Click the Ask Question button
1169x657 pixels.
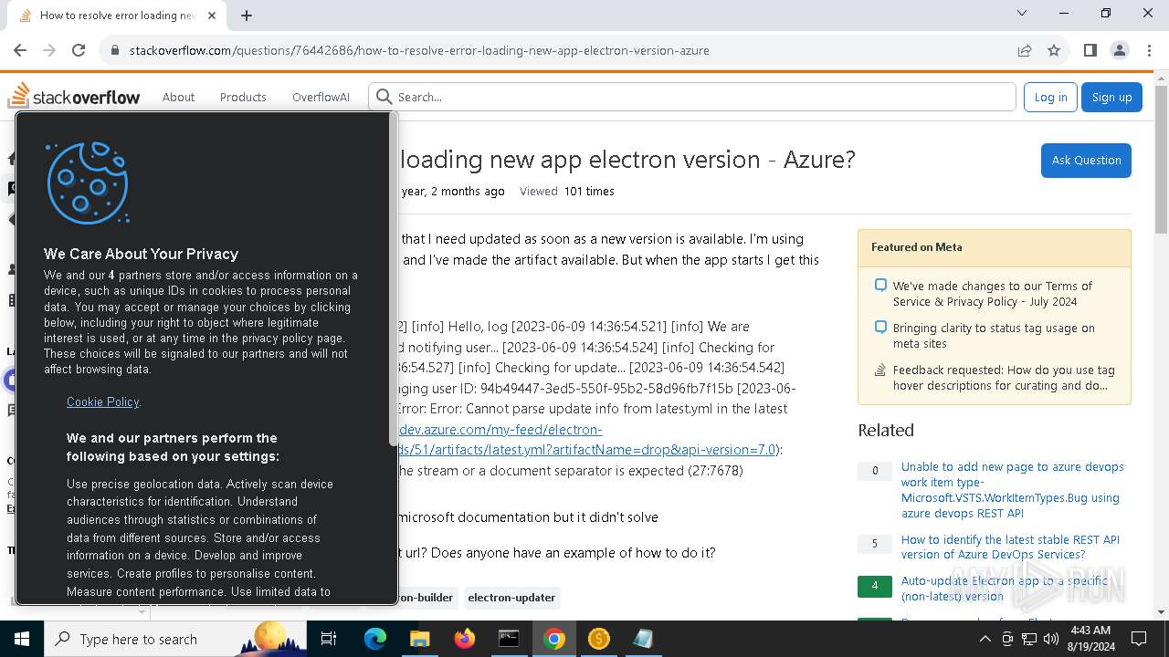click(x=1086, y=160)
